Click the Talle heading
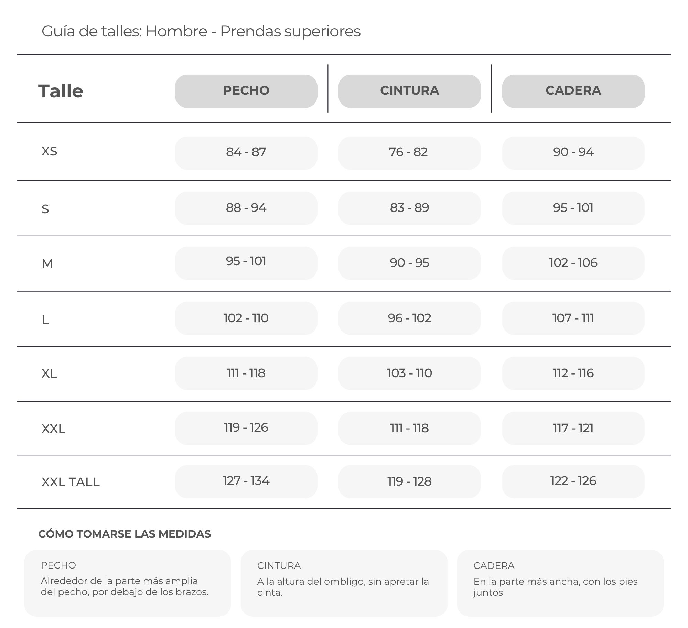Image resolution: width=688 pixels, height=628 pixels. click(x=61, y=91)
